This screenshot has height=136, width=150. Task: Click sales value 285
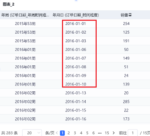[x=126, y=102]
